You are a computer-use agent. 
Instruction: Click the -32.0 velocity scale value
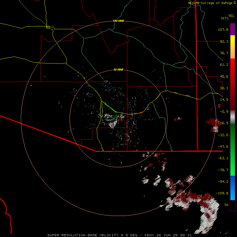223,135
